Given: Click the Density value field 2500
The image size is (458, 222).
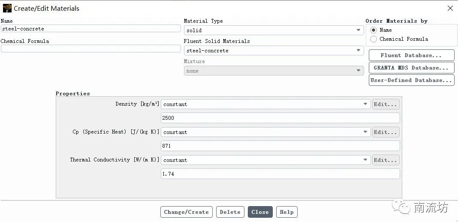Looking at the screenshot, I should (x=280, y=118).
